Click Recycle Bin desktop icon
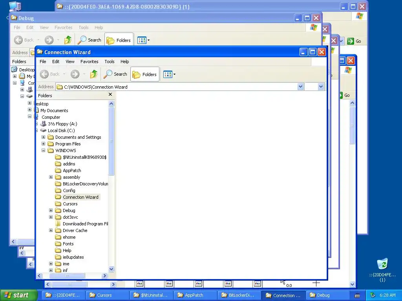This screenshot has width=402, height=301. (382, 265)
